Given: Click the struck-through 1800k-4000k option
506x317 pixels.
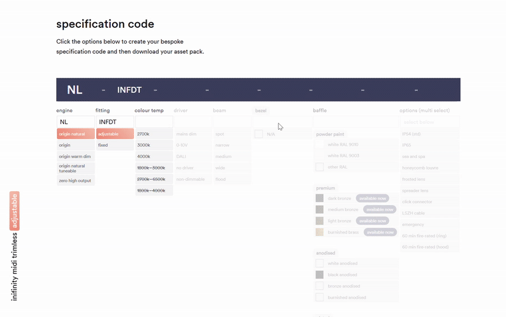Looking at the screenshot, I should [x=154, y=190].
